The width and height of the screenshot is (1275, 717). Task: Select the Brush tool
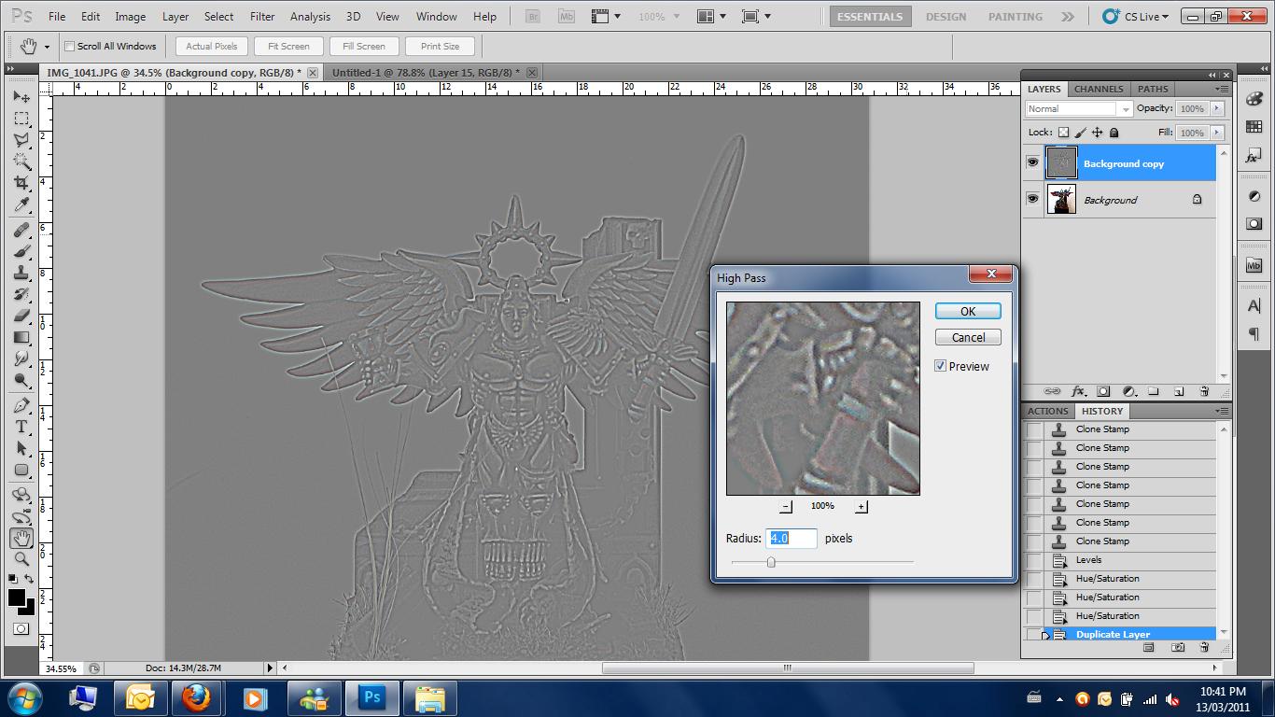tap(21, 251)
